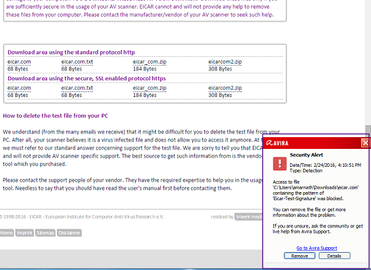Viewport: 371px width, 270px height.
Task: Download eicar.com.txt from the http area
Action: (77, 62)
